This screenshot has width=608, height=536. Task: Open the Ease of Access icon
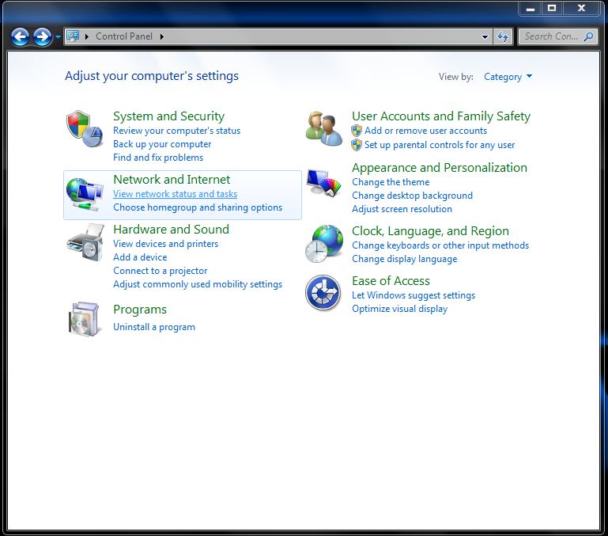click(323, 292)
